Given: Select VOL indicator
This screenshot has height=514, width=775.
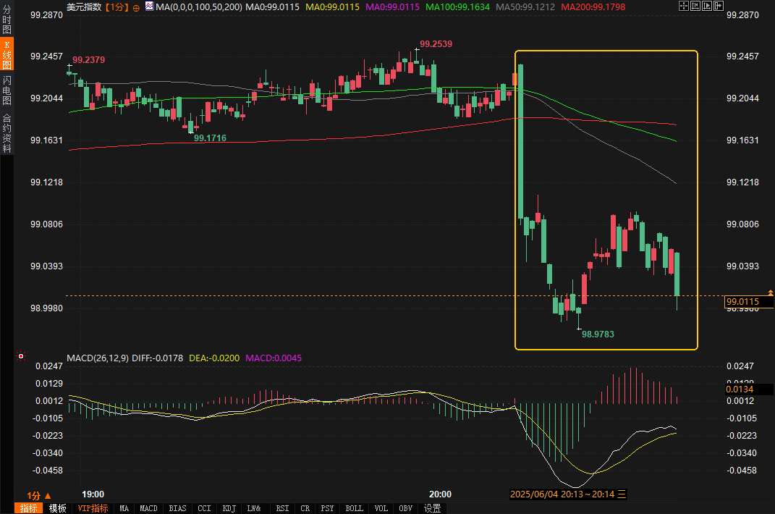Looking at the screenshot, I should pyautogui.click(x=381, y=508).
